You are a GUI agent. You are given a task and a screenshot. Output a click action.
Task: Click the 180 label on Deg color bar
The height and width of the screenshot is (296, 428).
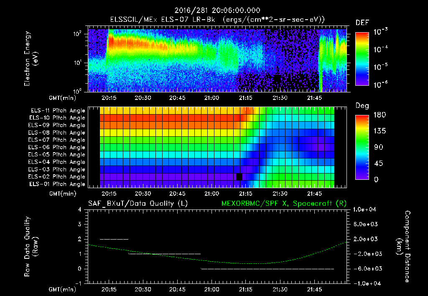click(380, 115)
